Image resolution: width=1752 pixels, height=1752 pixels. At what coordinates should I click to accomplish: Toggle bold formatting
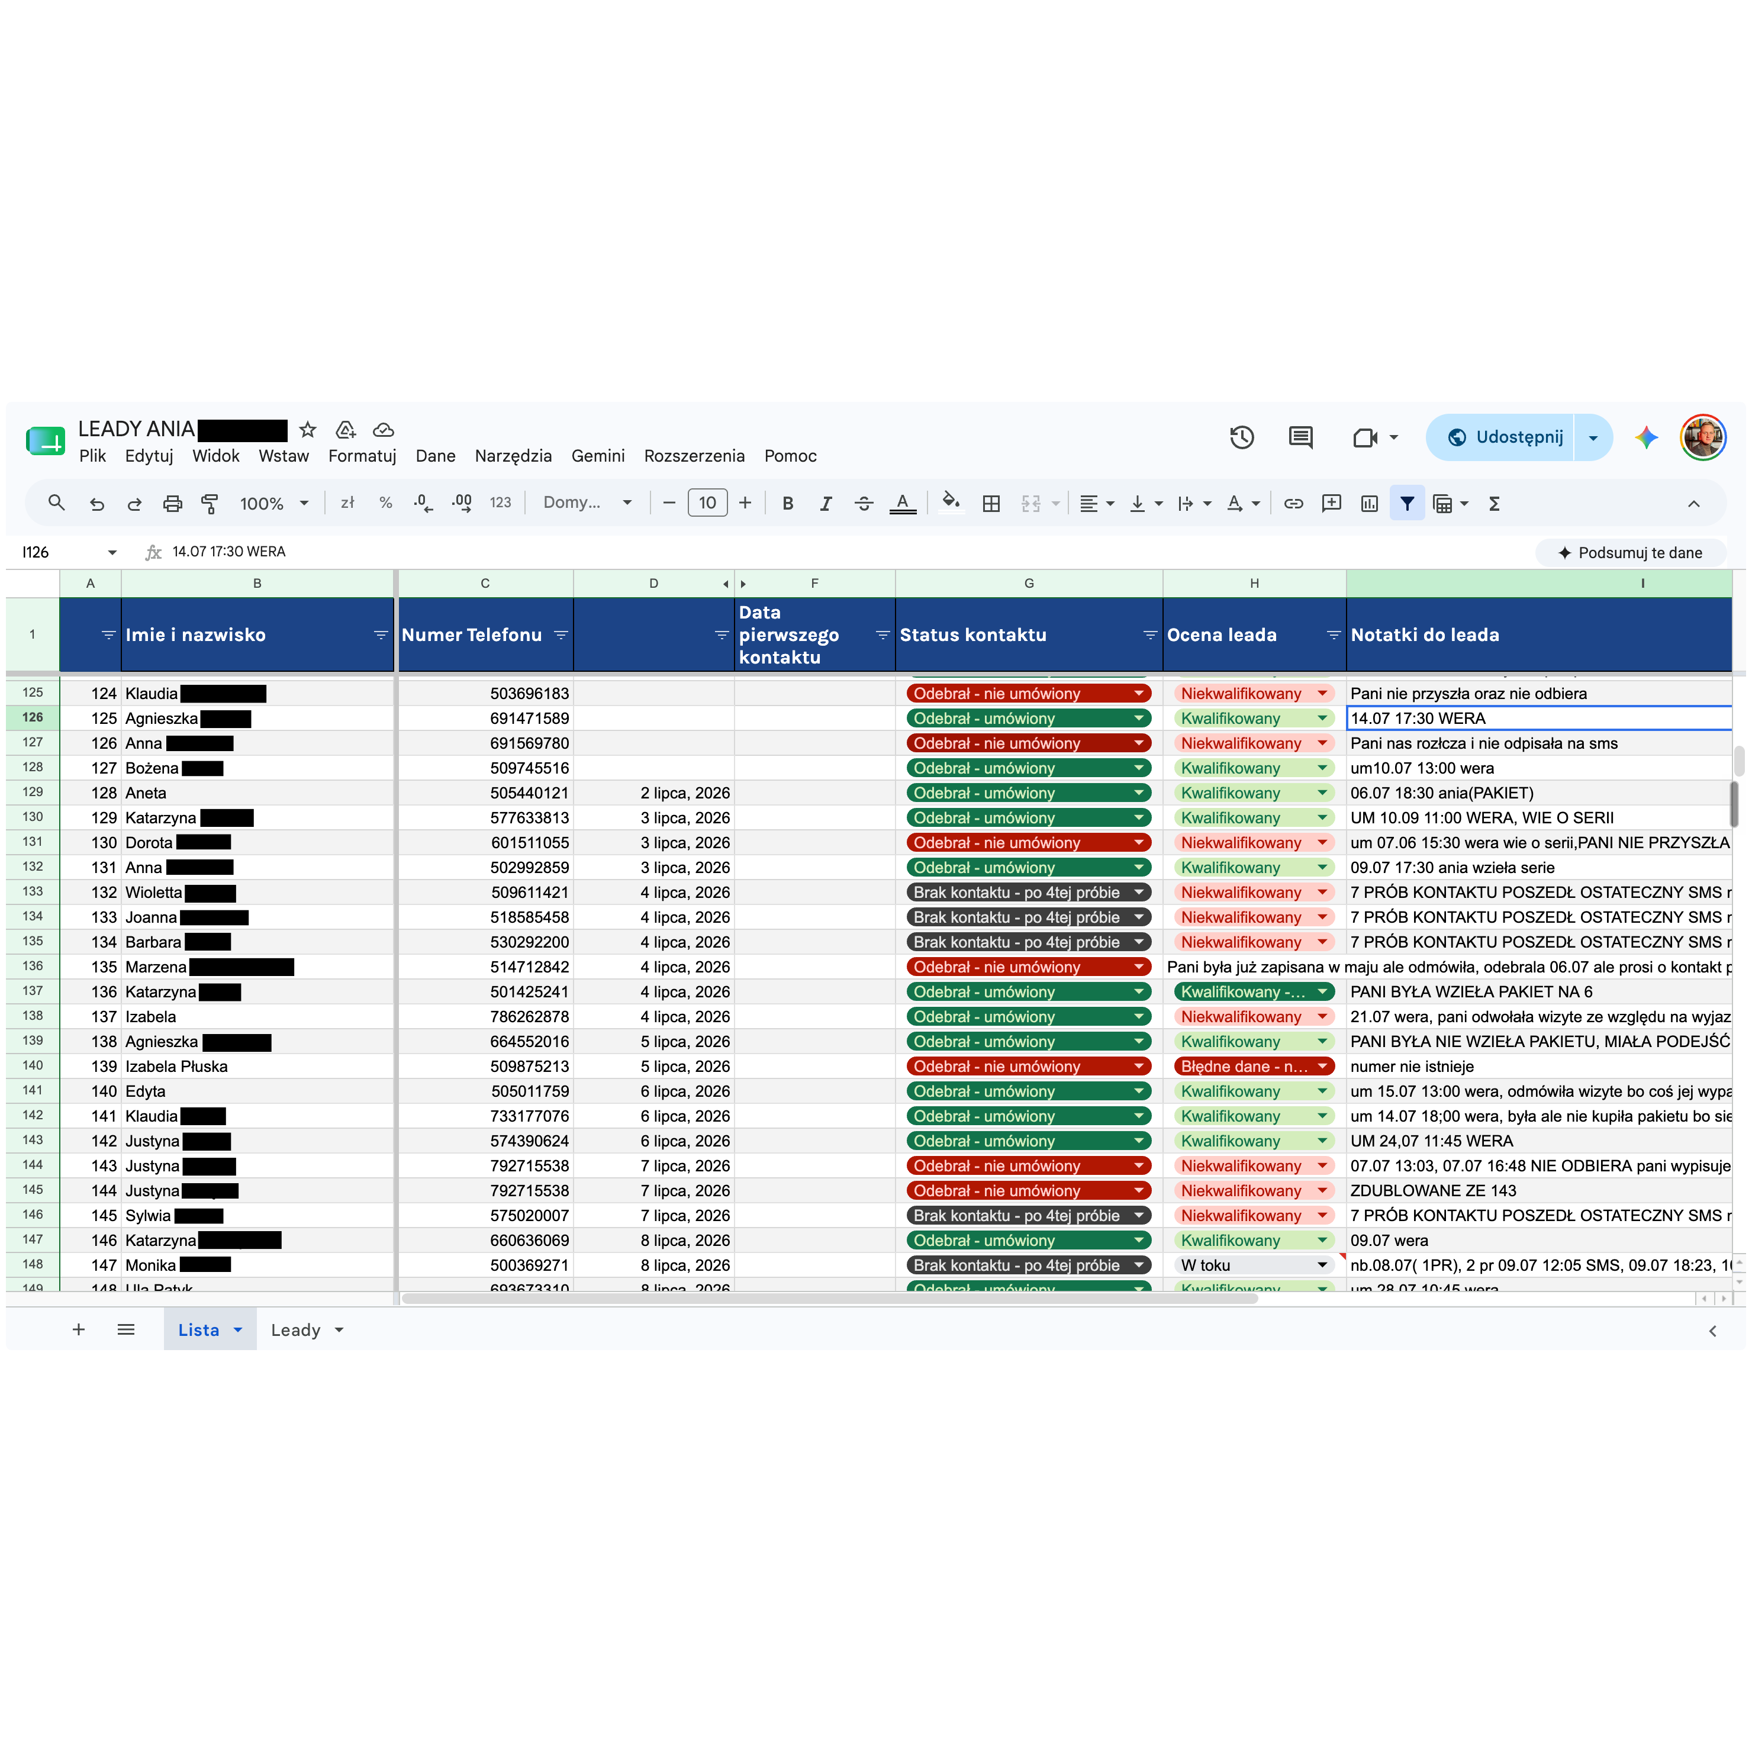(788, 503)
